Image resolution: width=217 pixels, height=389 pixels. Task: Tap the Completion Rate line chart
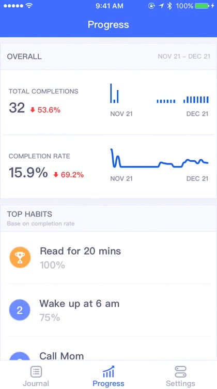pos(160,158)
